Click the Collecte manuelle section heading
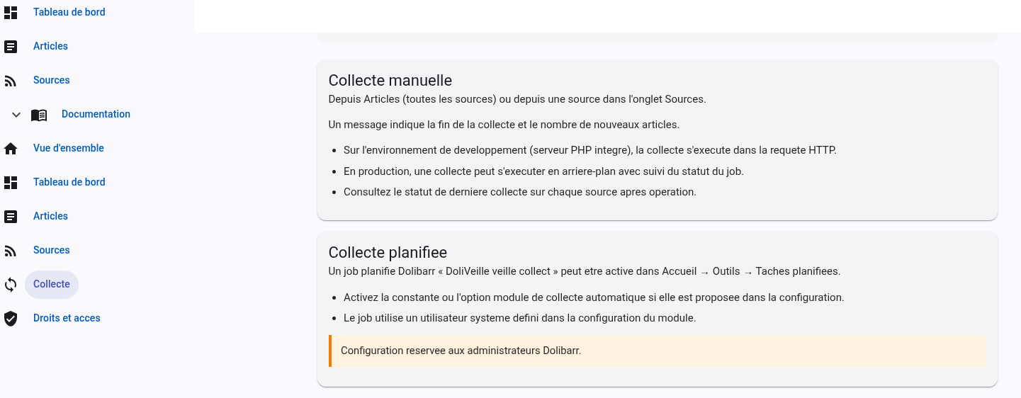Viewport: 1021px width, 398px height. (x=390, y=80)
